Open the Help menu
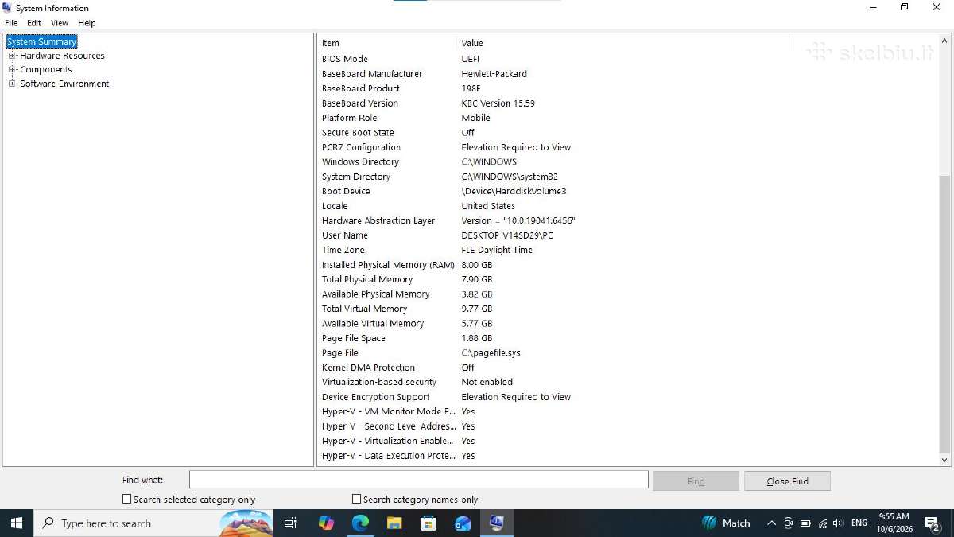The width and height of the screenshot is (954, 537). (87, 23)
